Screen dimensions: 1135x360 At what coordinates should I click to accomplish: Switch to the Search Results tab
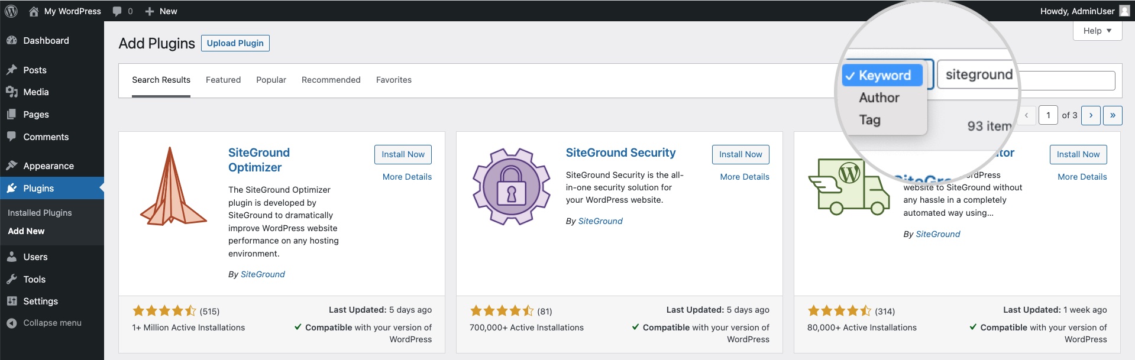click(x=161, y=80)
